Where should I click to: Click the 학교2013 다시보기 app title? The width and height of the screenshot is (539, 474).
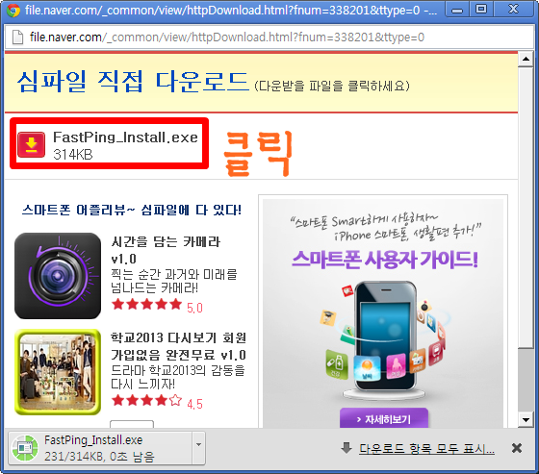tap(179, 346)
